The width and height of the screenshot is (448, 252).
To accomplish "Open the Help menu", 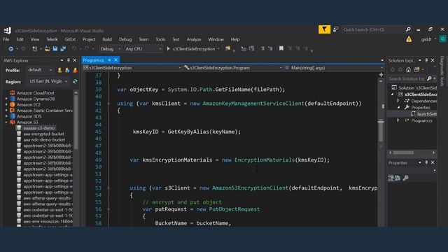I will coord(235,39).
